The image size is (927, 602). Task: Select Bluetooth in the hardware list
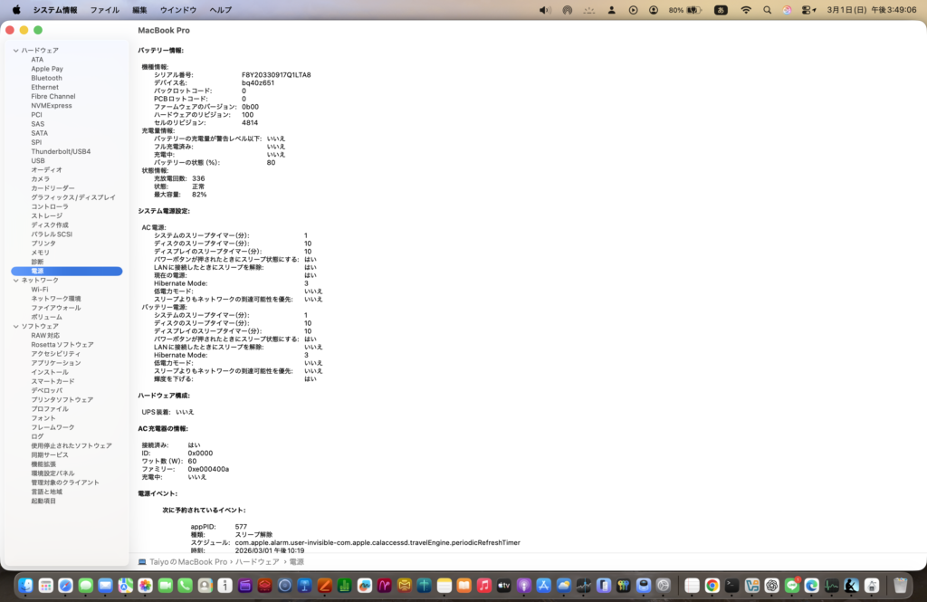pos(46,78)
